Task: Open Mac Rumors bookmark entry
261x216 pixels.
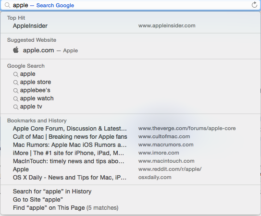Action: [x=131, y=144]
